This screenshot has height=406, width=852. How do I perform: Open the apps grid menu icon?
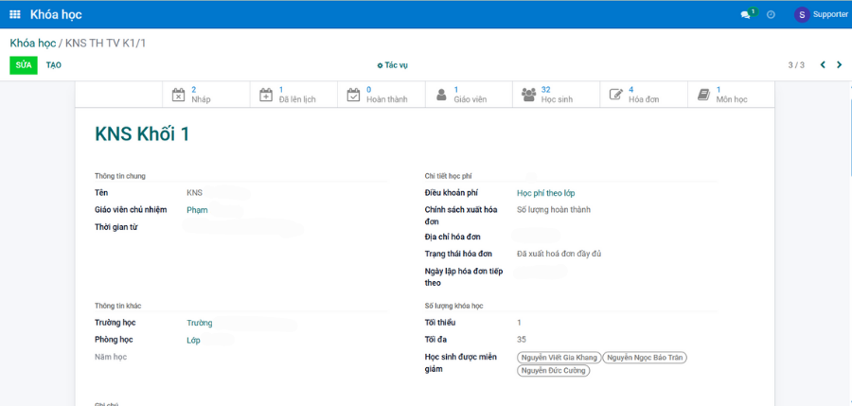point(15,14)
